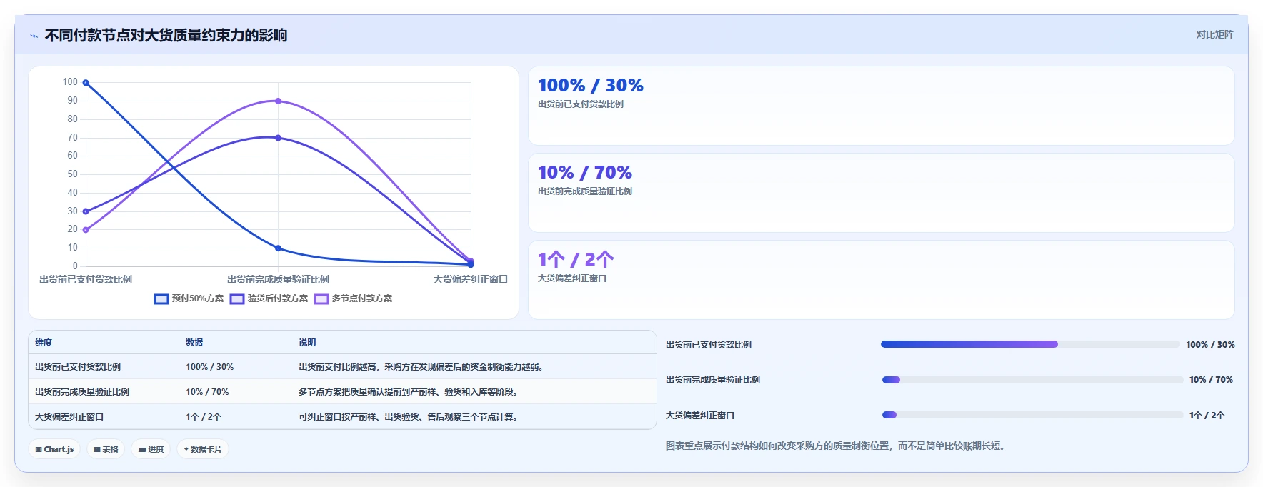Select the 多节点付款方案 data point at 20

pyautogui.click(x=86, y=230)
